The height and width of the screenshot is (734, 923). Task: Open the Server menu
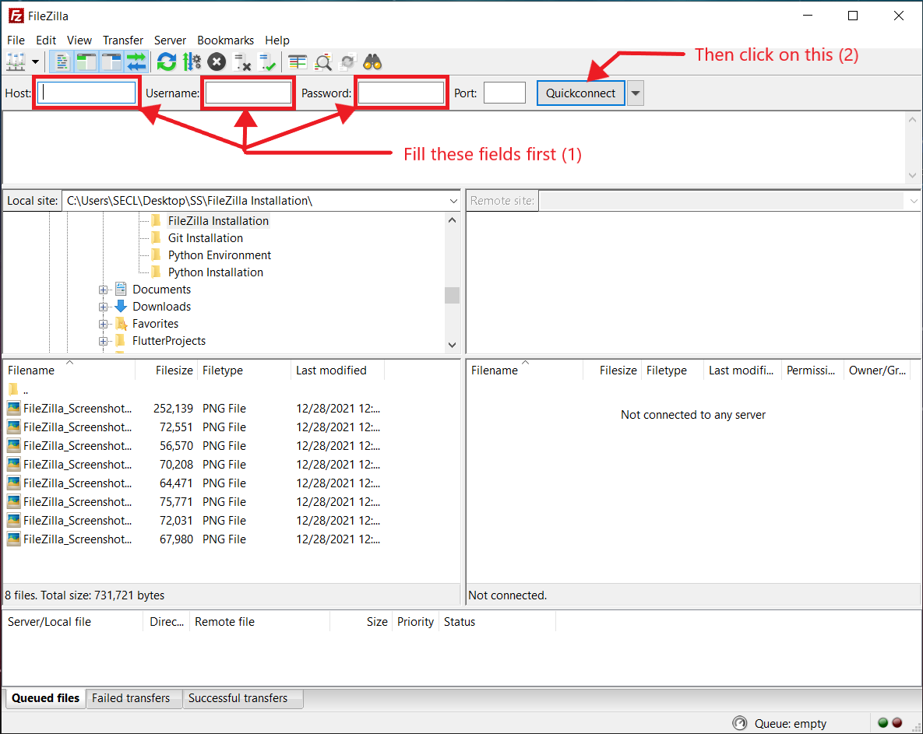pos(170,40)
